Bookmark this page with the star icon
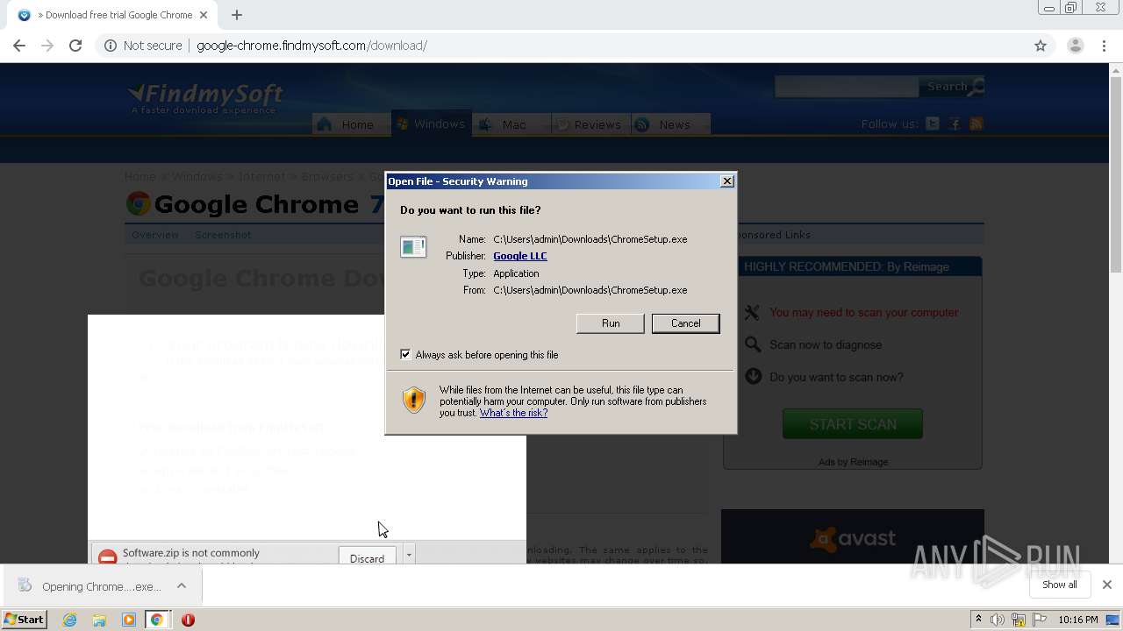The width and height of the screenshot is (1123, 631). click(x=1041, y=46)
